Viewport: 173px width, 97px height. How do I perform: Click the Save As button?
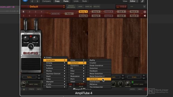click(x=88, y=6)
